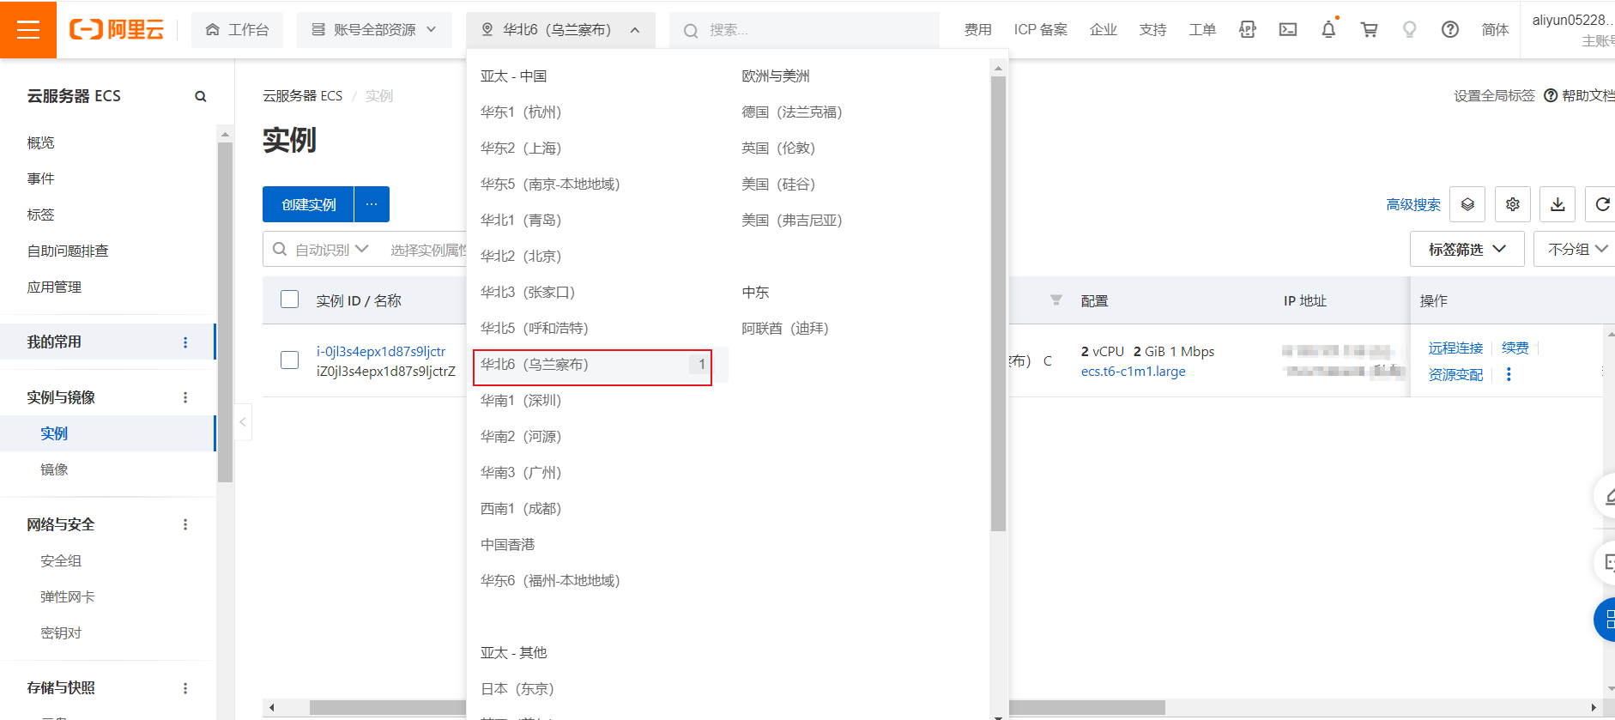Switch language via 简体

click(x=1495, y=30)
